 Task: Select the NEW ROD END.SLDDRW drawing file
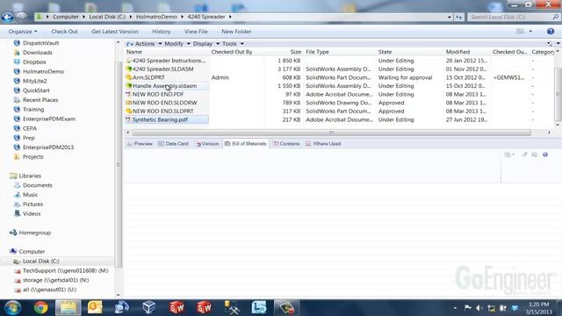click(x=164, y=103)
